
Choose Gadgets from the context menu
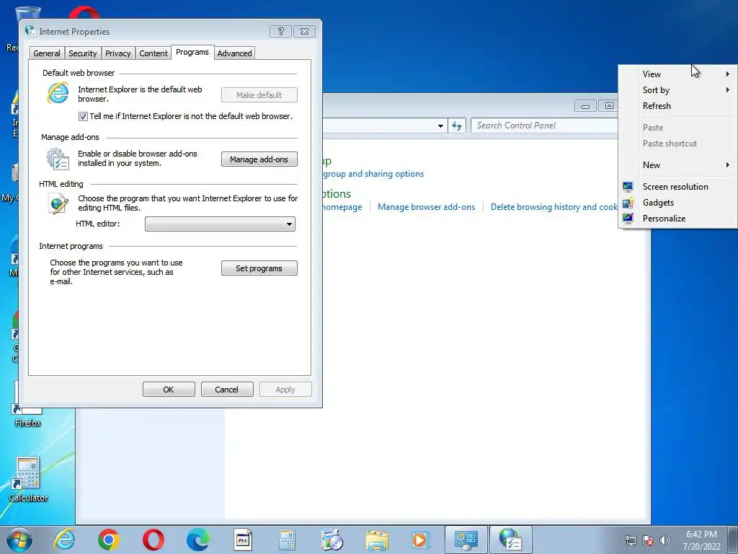(677, 203)
